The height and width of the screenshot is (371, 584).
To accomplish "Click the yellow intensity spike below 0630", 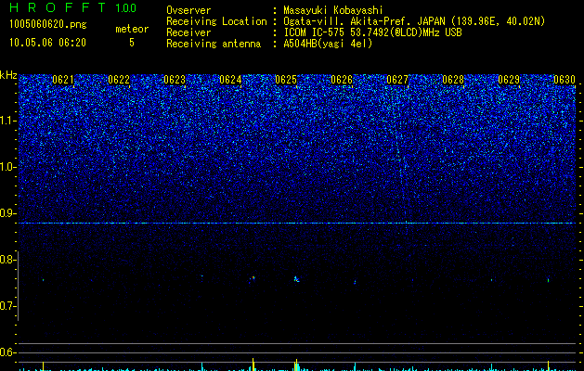I will (548, 365).
